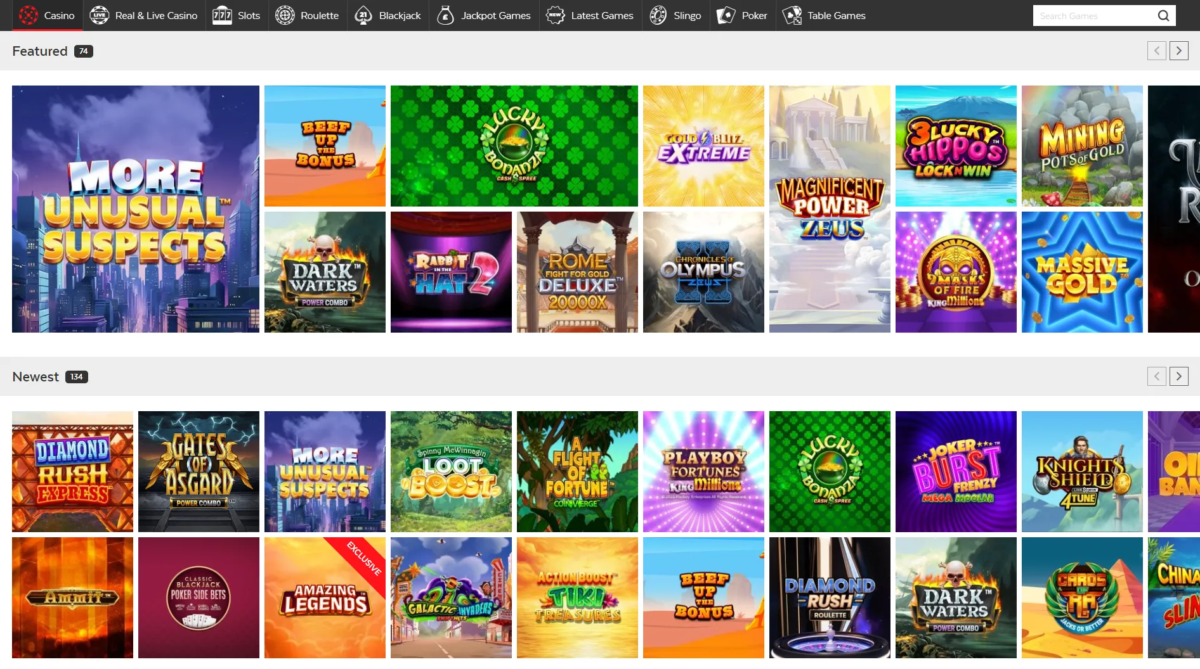Open the Featured games count badge
Viewport: 1200px width, 669px height.
pos(84,51)
